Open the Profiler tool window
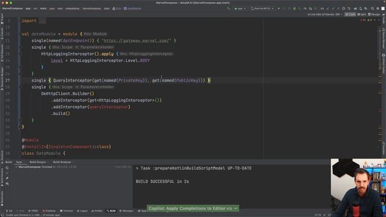The height and width of the screenshot is (217, 386). [x=97, y=211]
